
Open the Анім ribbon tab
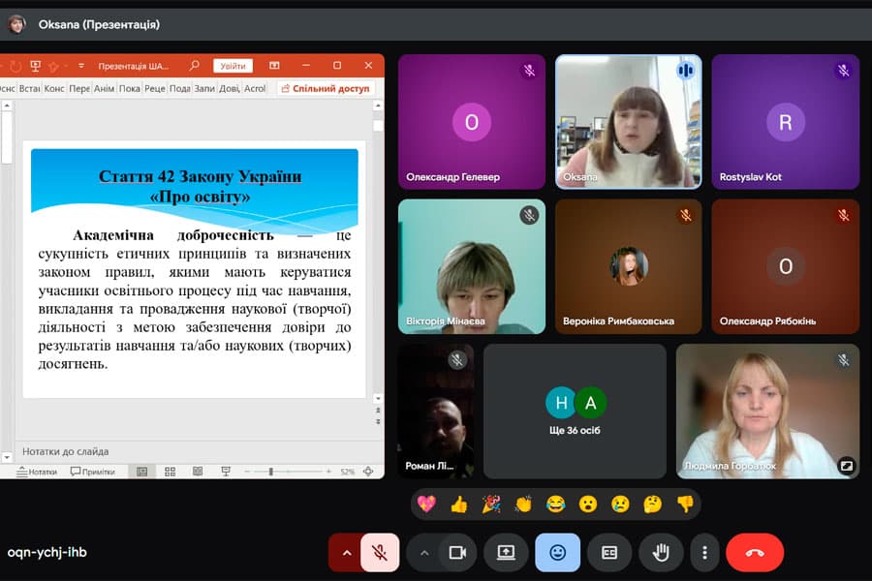click(104, 88)
